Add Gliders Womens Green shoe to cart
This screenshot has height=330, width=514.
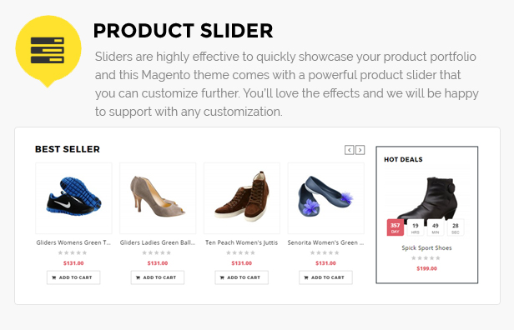pos(73,277)
